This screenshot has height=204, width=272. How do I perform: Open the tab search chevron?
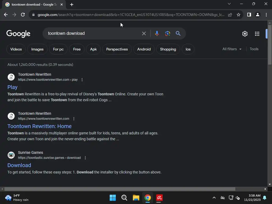229,4
